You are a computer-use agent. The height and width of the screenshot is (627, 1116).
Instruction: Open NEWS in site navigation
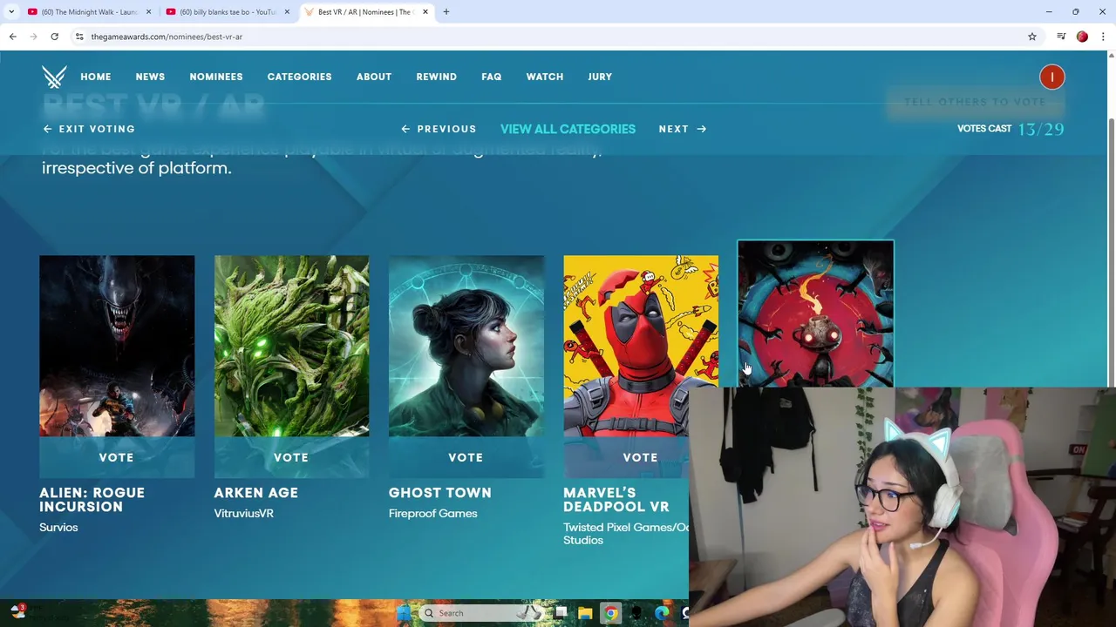coord(150,77)
